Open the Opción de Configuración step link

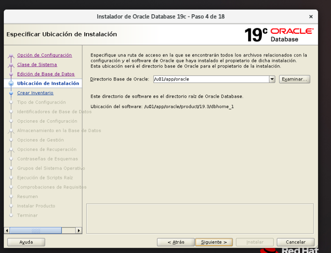(44, 55)
